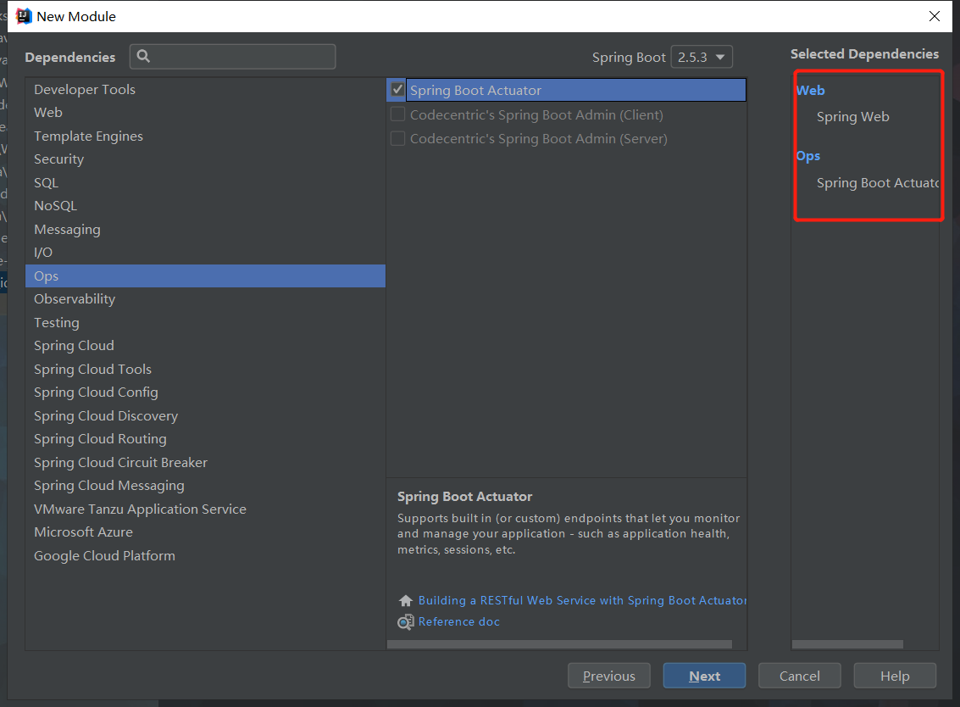Uncheck the Spring Boot Actuator checkbox
Screen dimensions: 960x707
(397, 90)
